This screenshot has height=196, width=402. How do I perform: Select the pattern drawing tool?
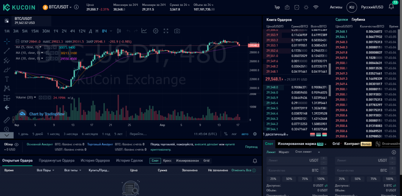pos(7,88)
